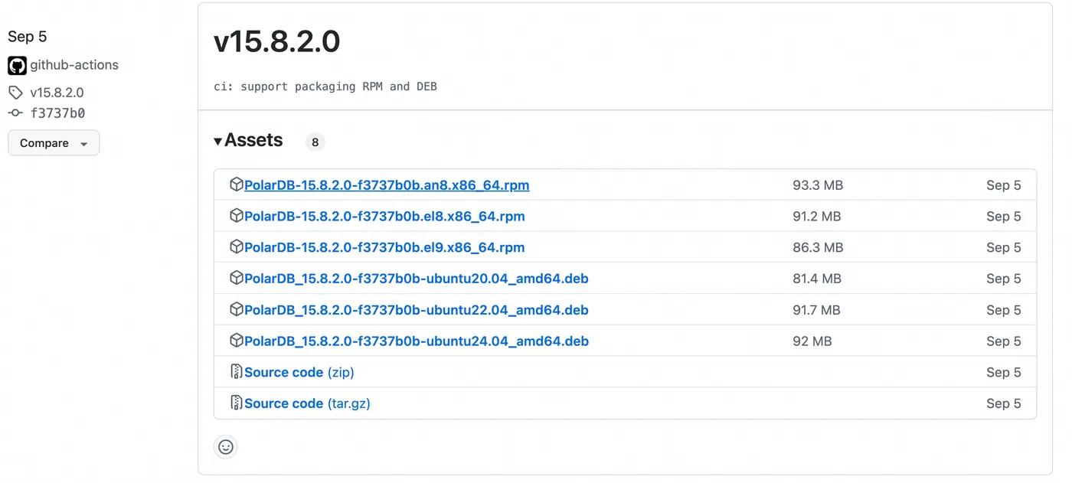Click the 91.2 MB file size

tap(817, 217)
